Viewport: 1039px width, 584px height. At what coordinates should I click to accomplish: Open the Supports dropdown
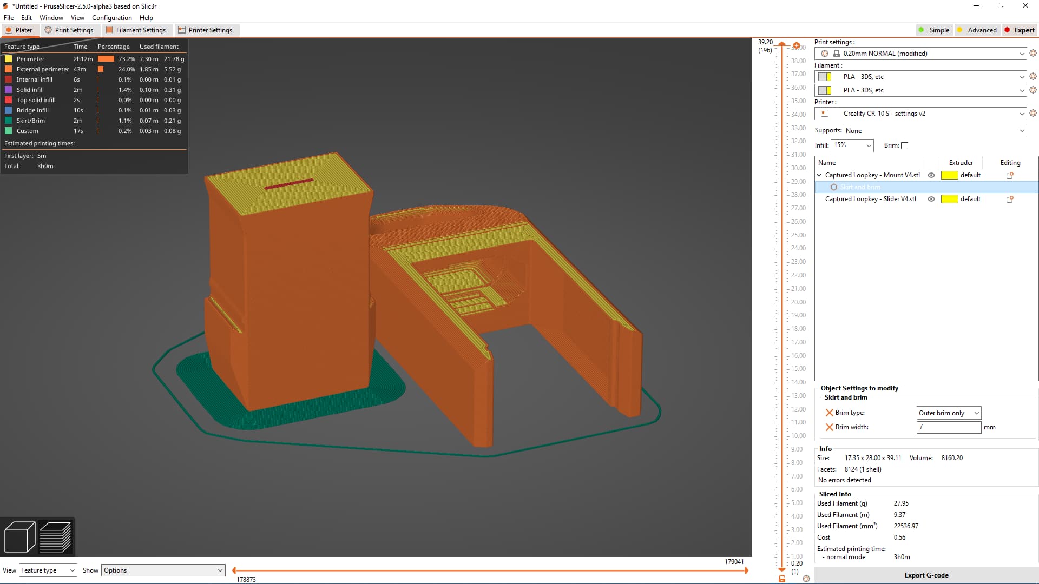point(935,131)
